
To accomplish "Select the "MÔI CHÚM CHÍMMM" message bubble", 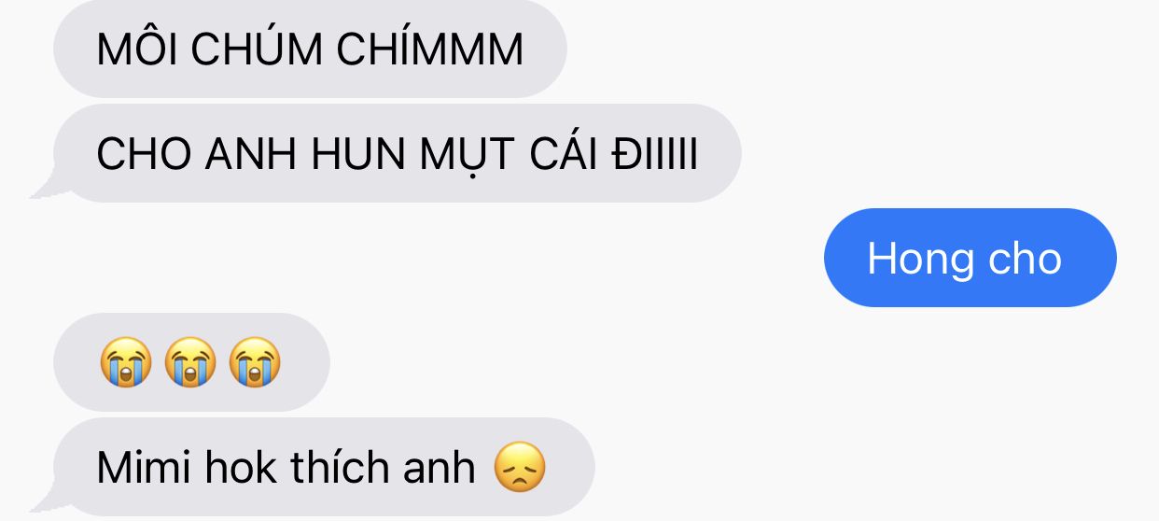I will coord(310,49).
